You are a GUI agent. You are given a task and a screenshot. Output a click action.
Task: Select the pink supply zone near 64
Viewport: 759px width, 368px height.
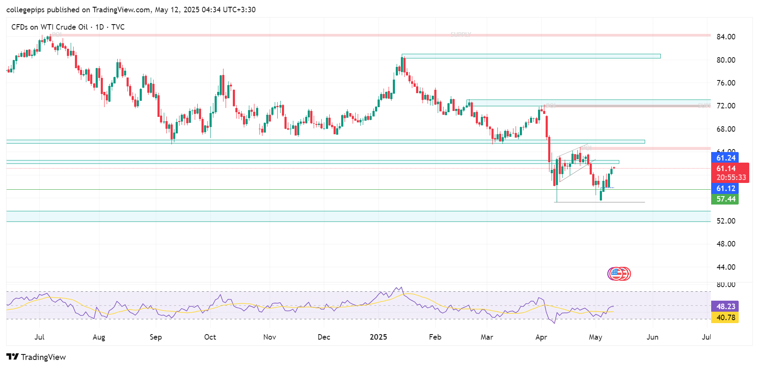tap(645, 148)
